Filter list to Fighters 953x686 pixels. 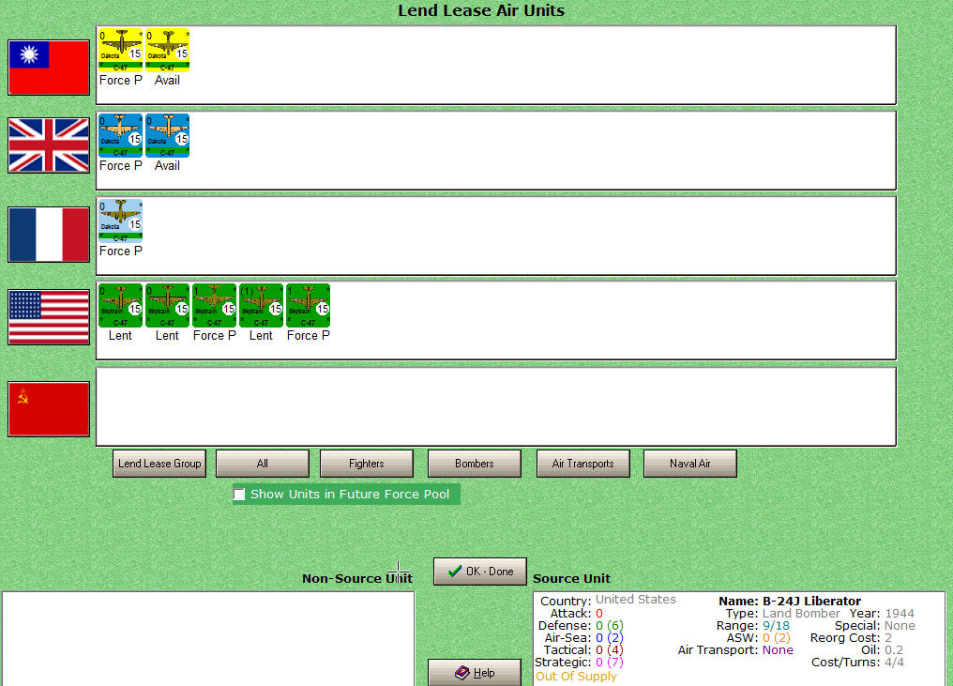point(367,464)
